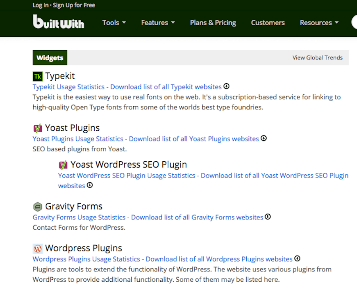Image resolution: width=357 pixels, height=290 pixels.
Task: Go to Plans & Pricing
Action: [x=213, y=23]
